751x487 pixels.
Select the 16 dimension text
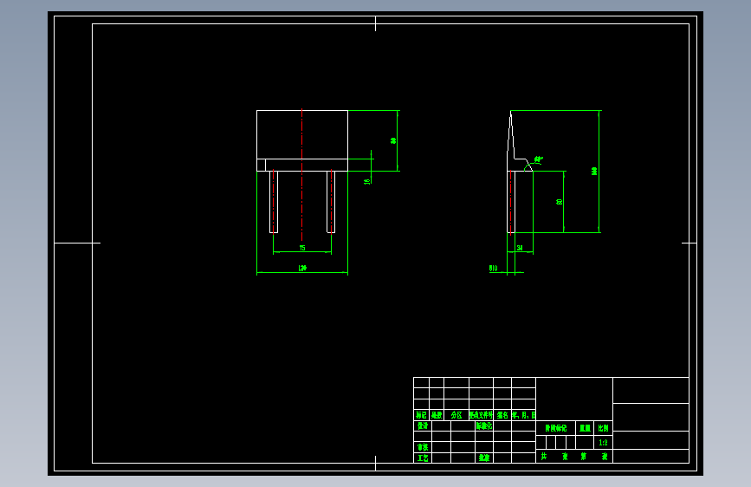(x=367, y=181)
